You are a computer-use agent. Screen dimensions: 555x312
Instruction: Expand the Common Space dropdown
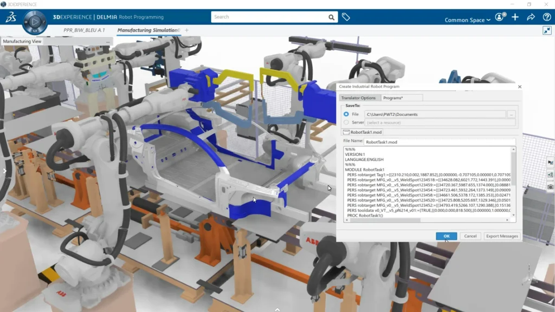[x=467, y=20]
